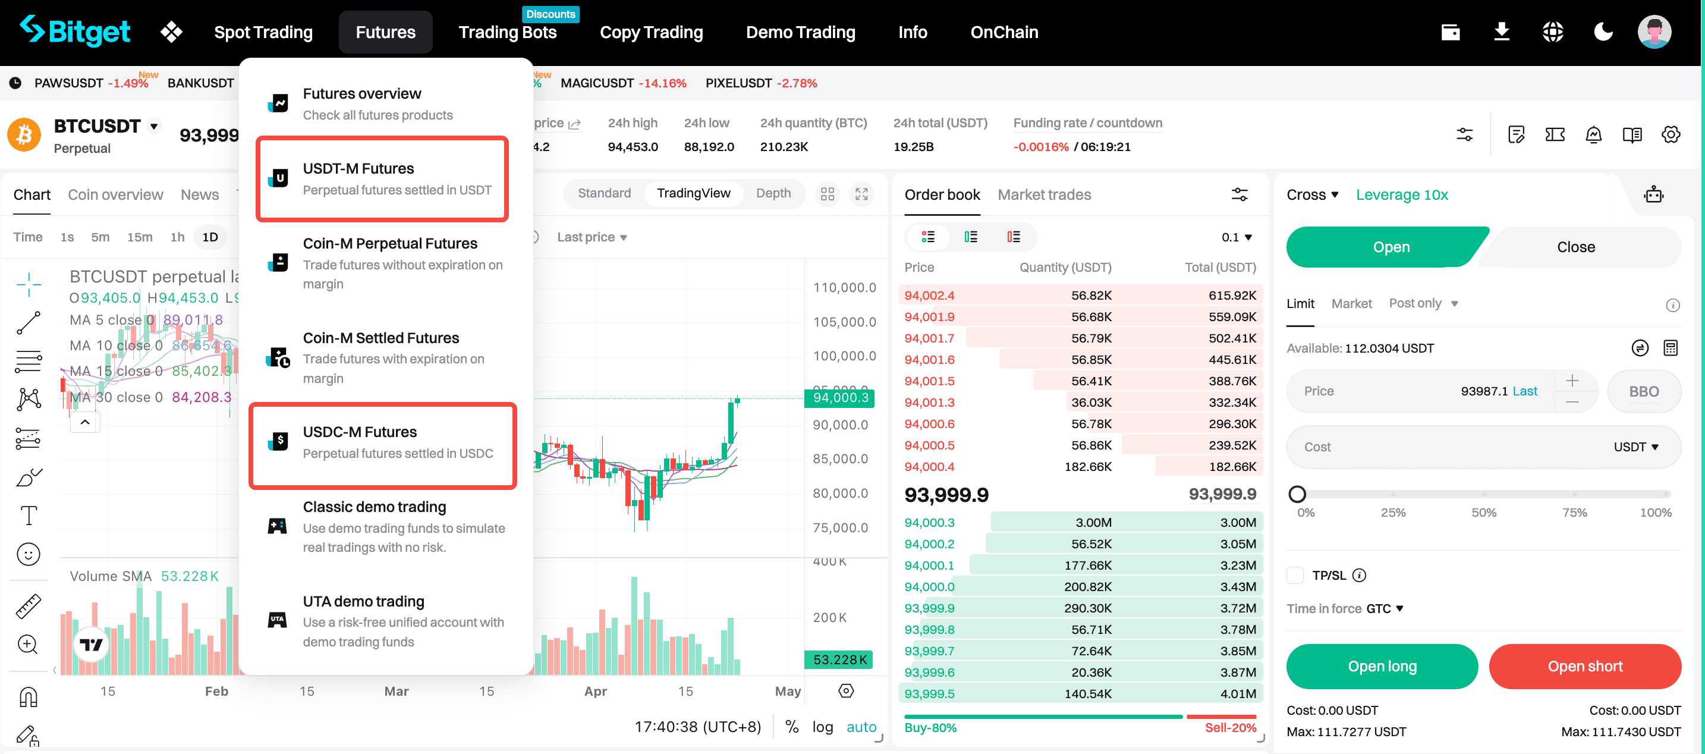Open the trading bot robot icon

coord(1653,194)
